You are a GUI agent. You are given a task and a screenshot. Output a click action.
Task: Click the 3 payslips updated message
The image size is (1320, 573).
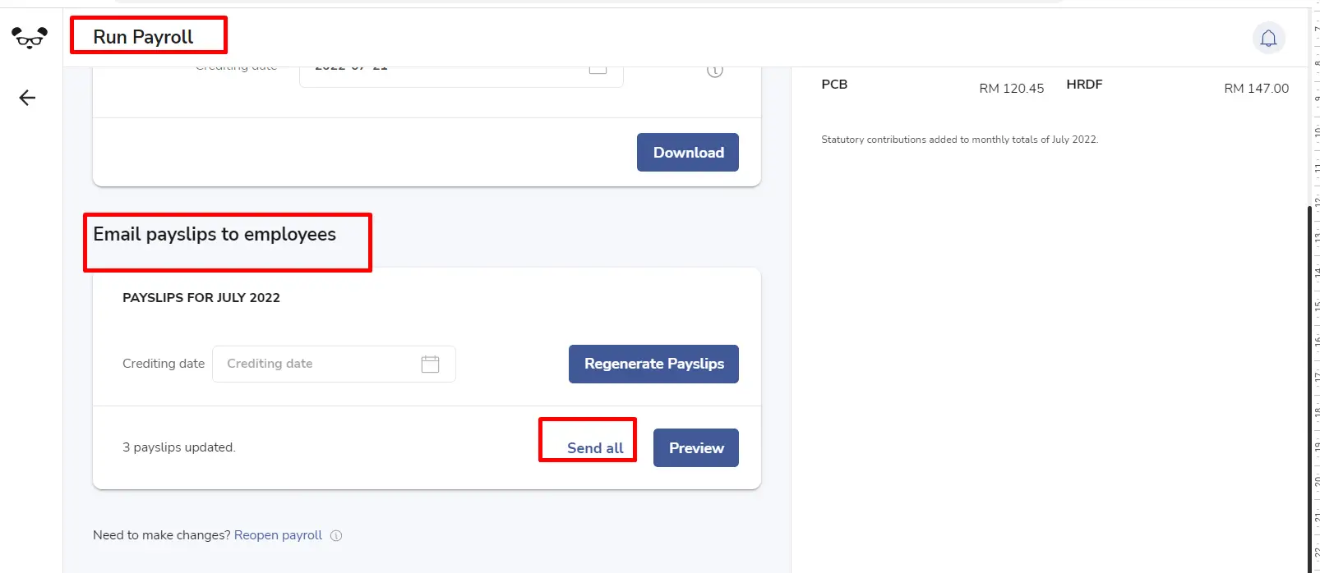coord(179,447)
